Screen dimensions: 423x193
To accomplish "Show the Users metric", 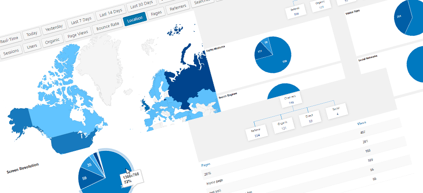I will pos(32,45).
